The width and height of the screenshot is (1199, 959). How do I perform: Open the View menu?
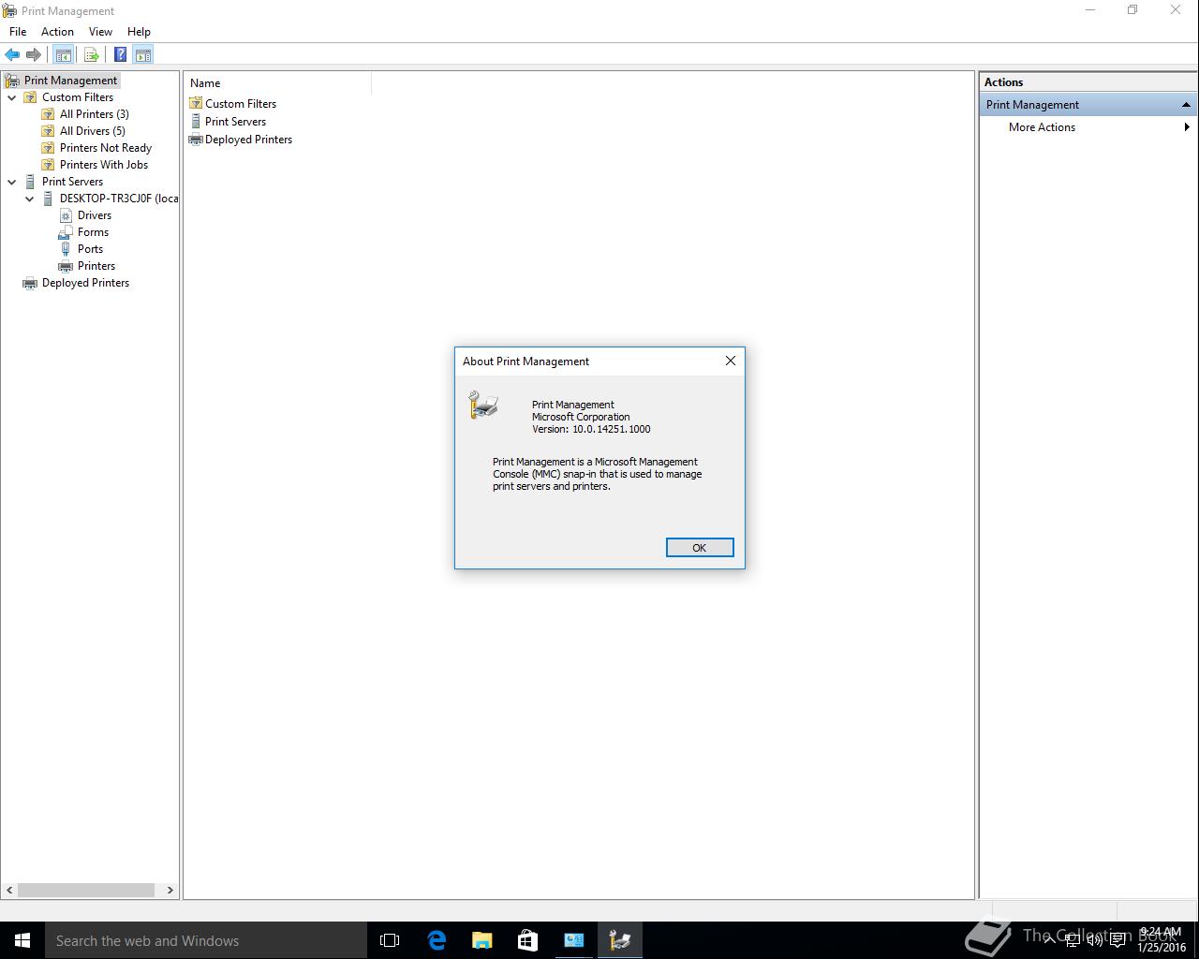point(100,32)
